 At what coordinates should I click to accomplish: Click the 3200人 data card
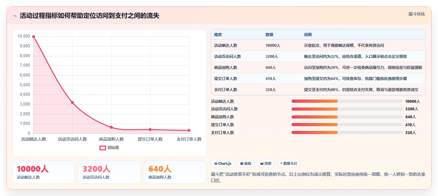click(x=109, y=172)
